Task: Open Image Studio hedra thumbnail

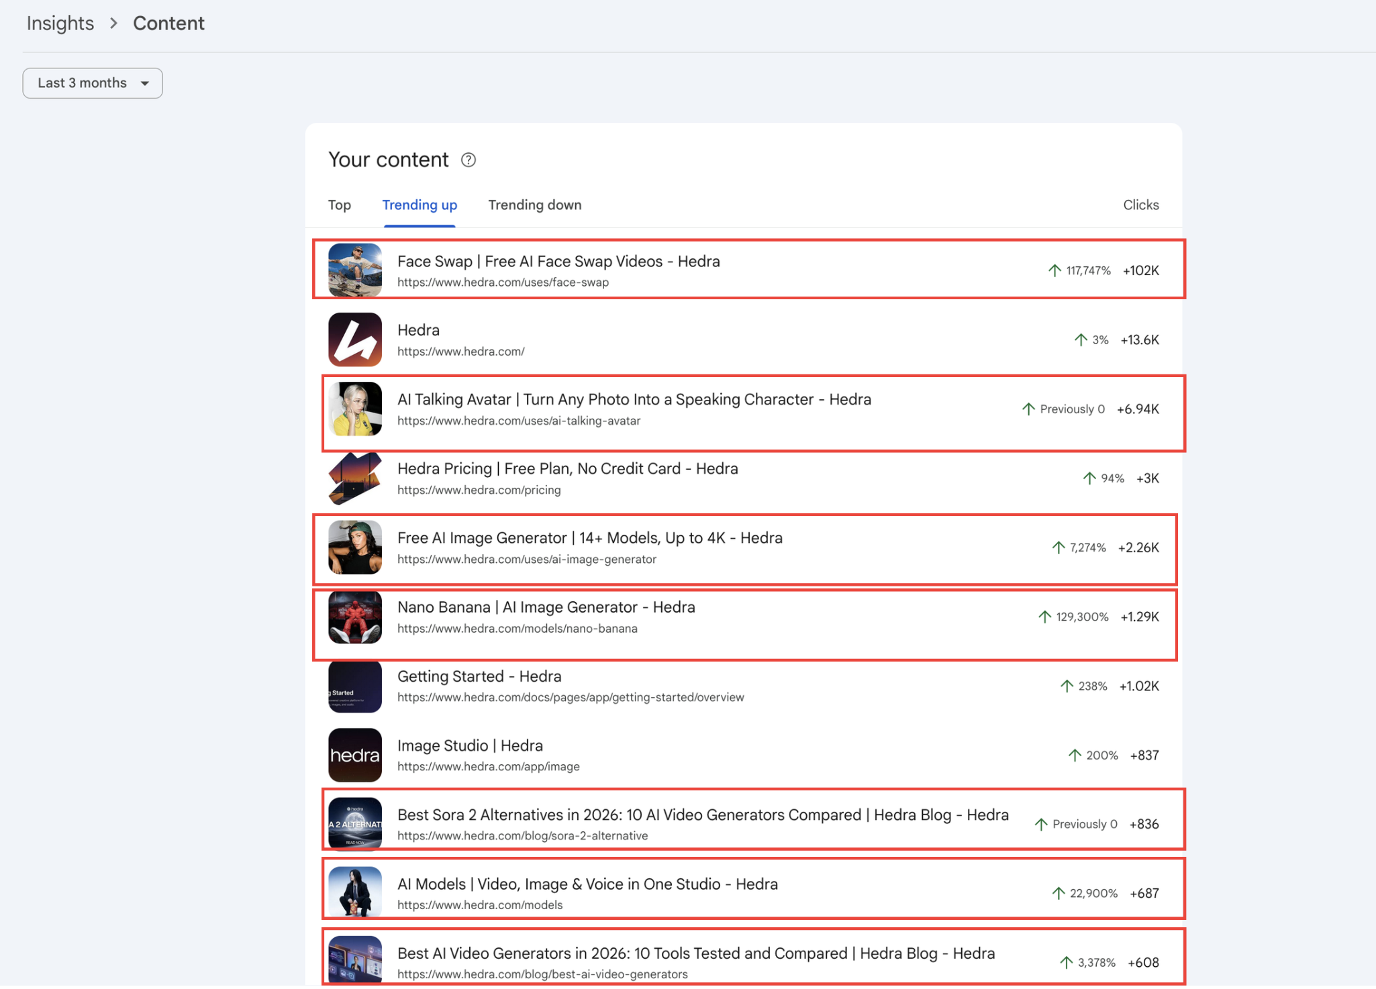Action: pyautogui.click(x=355, y=756)
